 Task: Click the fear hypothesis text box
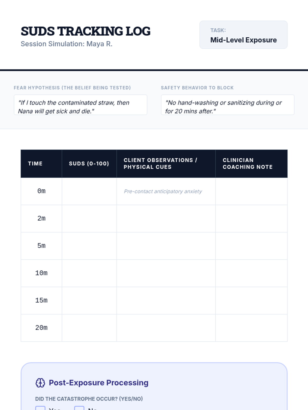[80, 105]
